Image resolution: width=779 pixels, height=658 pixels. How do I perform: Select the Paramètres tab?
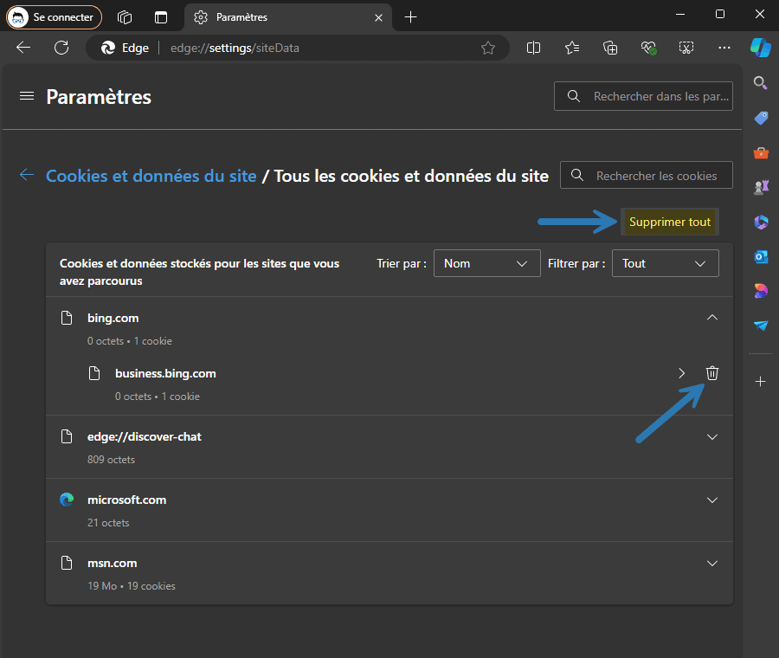click(287, 17)
